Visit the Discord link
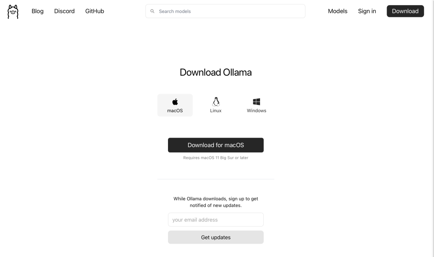The width and height of the screenshot is (434, 257). (x=64, y=11)
